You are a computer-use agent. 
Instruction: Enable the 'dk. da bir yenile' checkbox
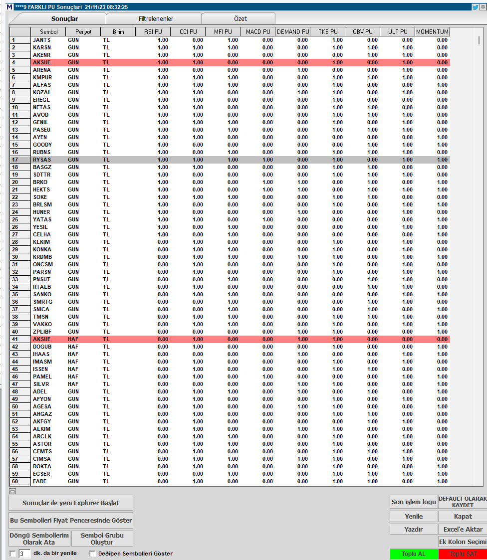(x=13, y=554)
